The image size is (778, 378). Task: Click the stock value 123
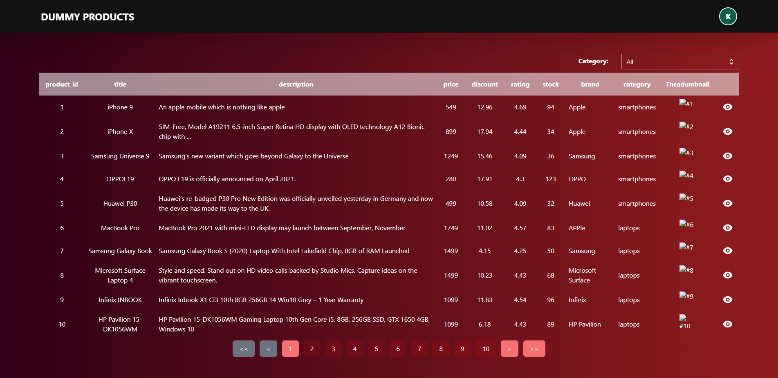click(x=551, y=179)
